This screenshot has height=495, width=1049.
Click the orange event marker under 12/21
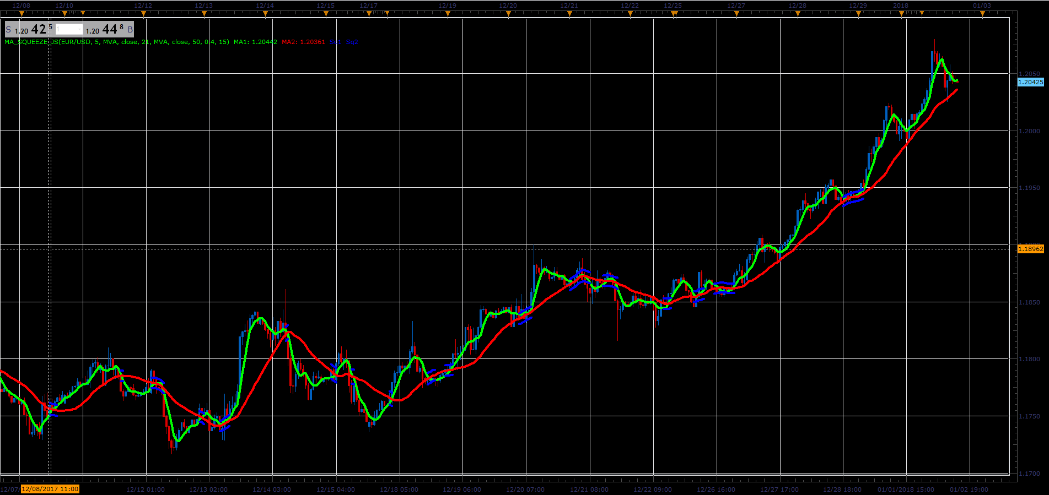569,14
